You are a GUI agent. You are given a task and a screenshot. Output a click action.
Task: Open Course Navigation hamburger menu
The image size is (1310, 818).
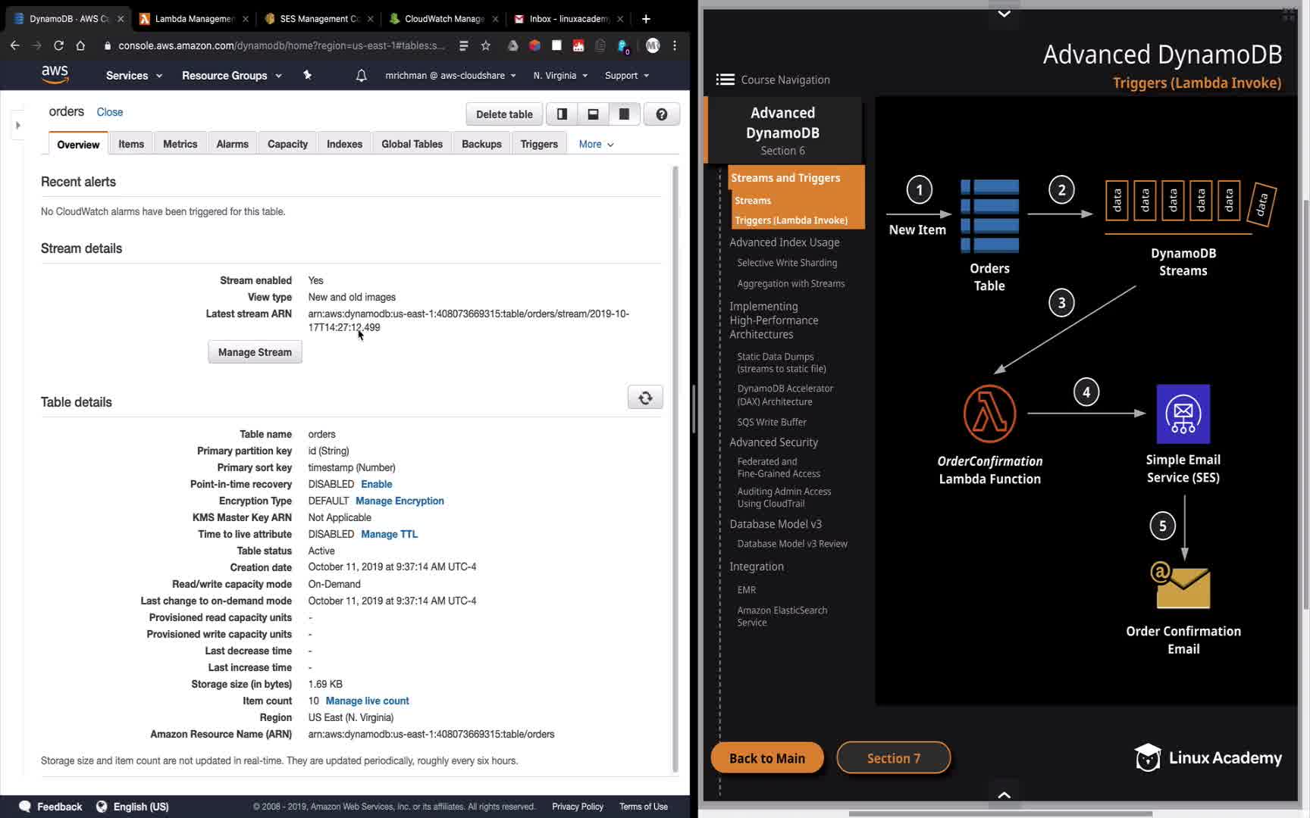click(725, 80)
